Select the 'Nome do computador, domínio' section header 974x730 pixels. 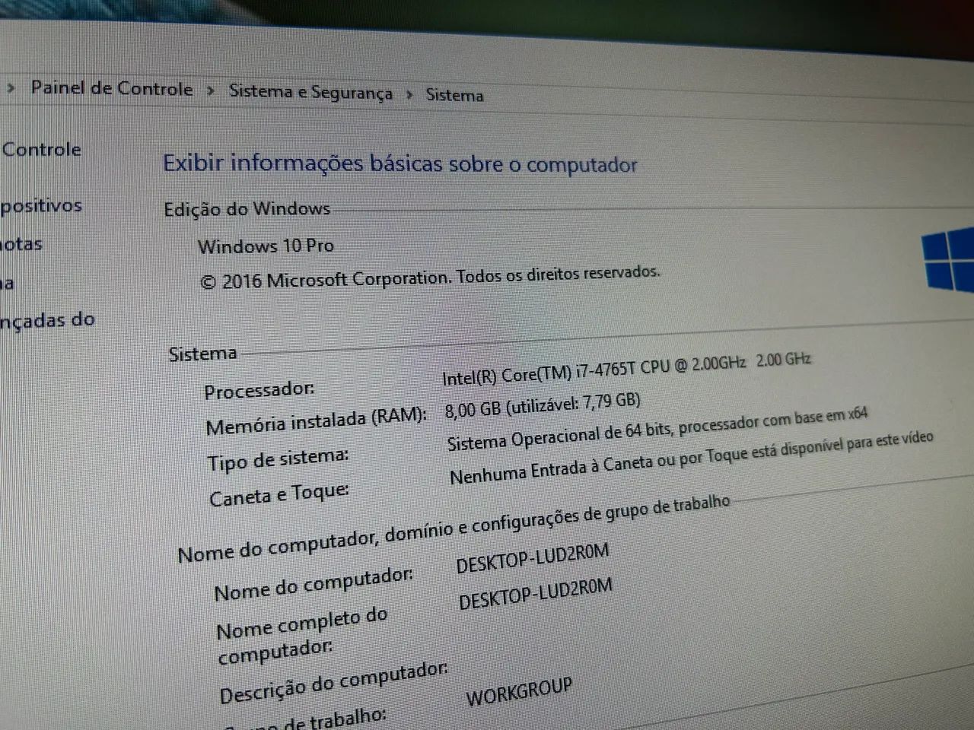click(x=454, y=528)
